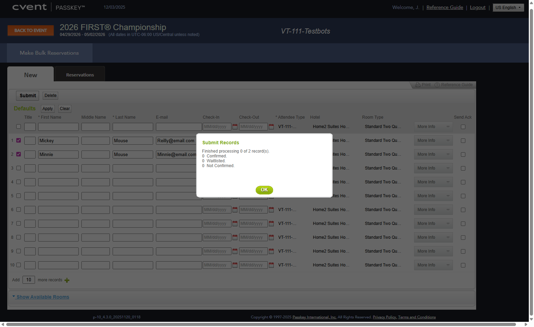Open check-out calendar icon for row 6
This screenshot has width=534, height=327.
pos(271,210)
